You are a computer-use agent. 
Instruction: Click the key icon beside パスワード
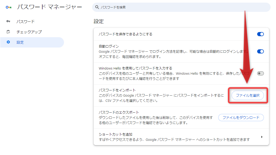(x=8, y=21)
